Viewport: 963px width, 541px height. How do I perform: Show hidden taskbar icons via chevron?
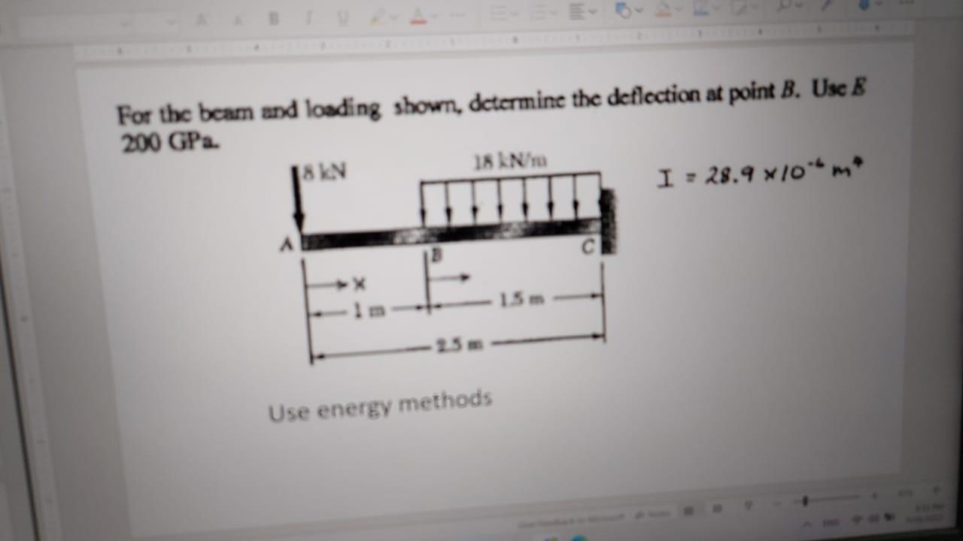[807, 523]
